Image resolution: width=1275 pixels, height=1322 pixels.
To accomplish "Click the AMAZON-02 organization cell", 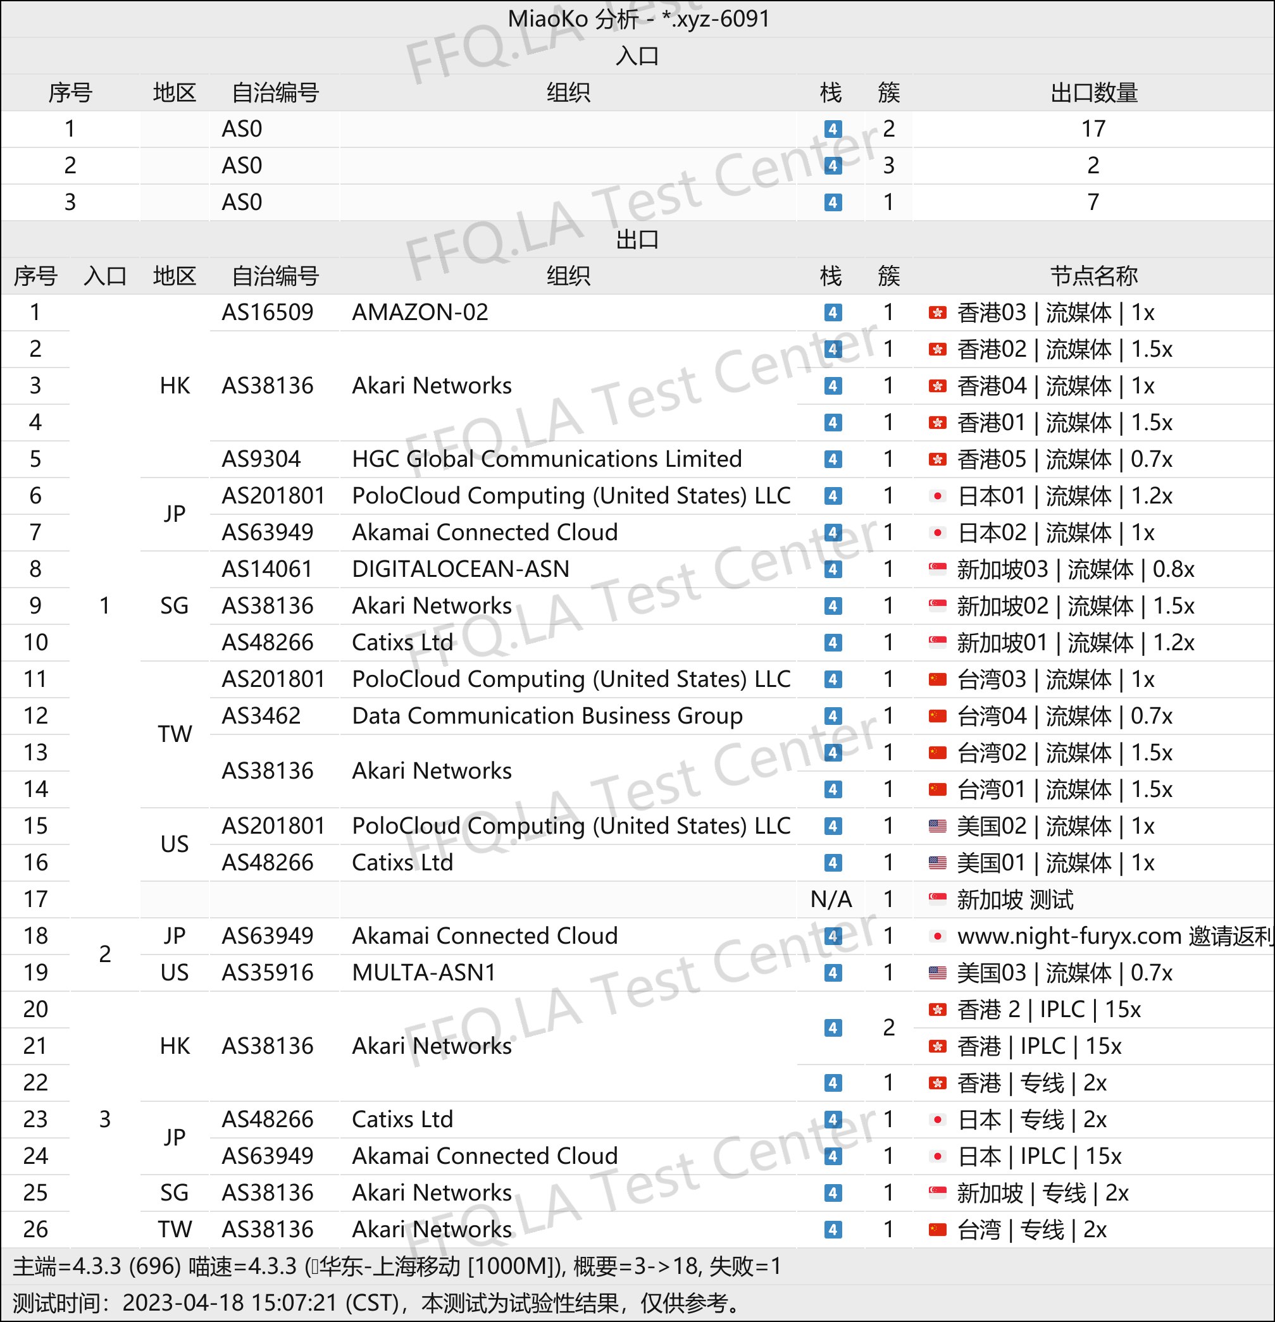I will pos(420,312).
